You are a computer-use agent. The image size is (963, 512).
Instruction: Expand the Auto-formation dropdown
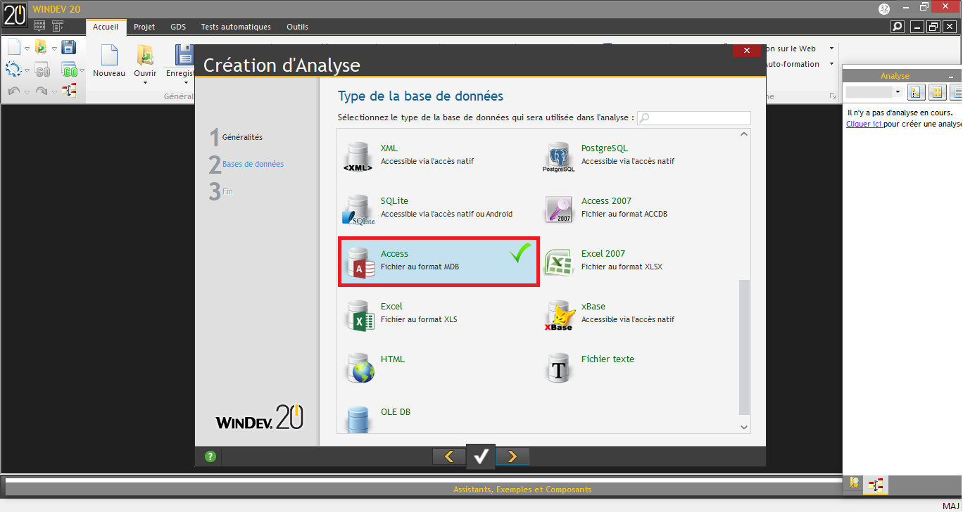831,64
